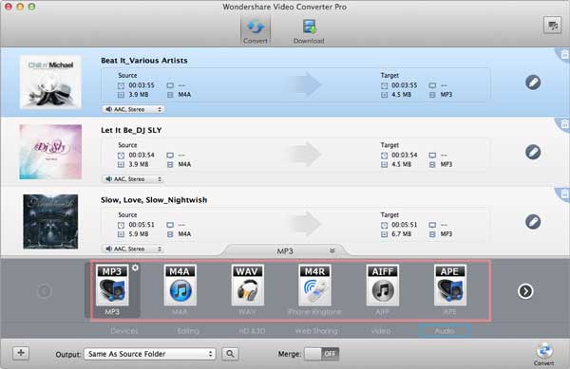Click source duration 00:05:51 value

[x=142, y=225]
